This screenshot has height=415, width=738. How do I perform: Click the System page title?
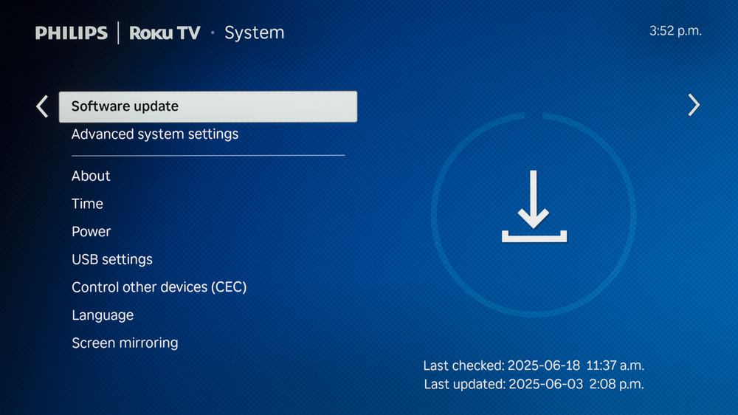tap(254, 32)
